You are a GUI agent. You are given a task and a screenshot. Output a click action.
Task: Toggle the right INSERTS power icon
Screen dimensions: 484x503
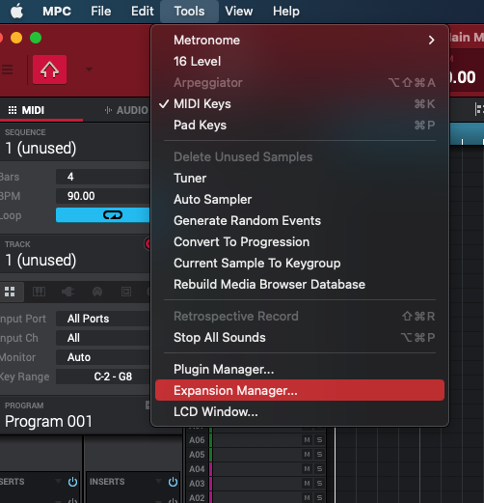pos(173,482)
